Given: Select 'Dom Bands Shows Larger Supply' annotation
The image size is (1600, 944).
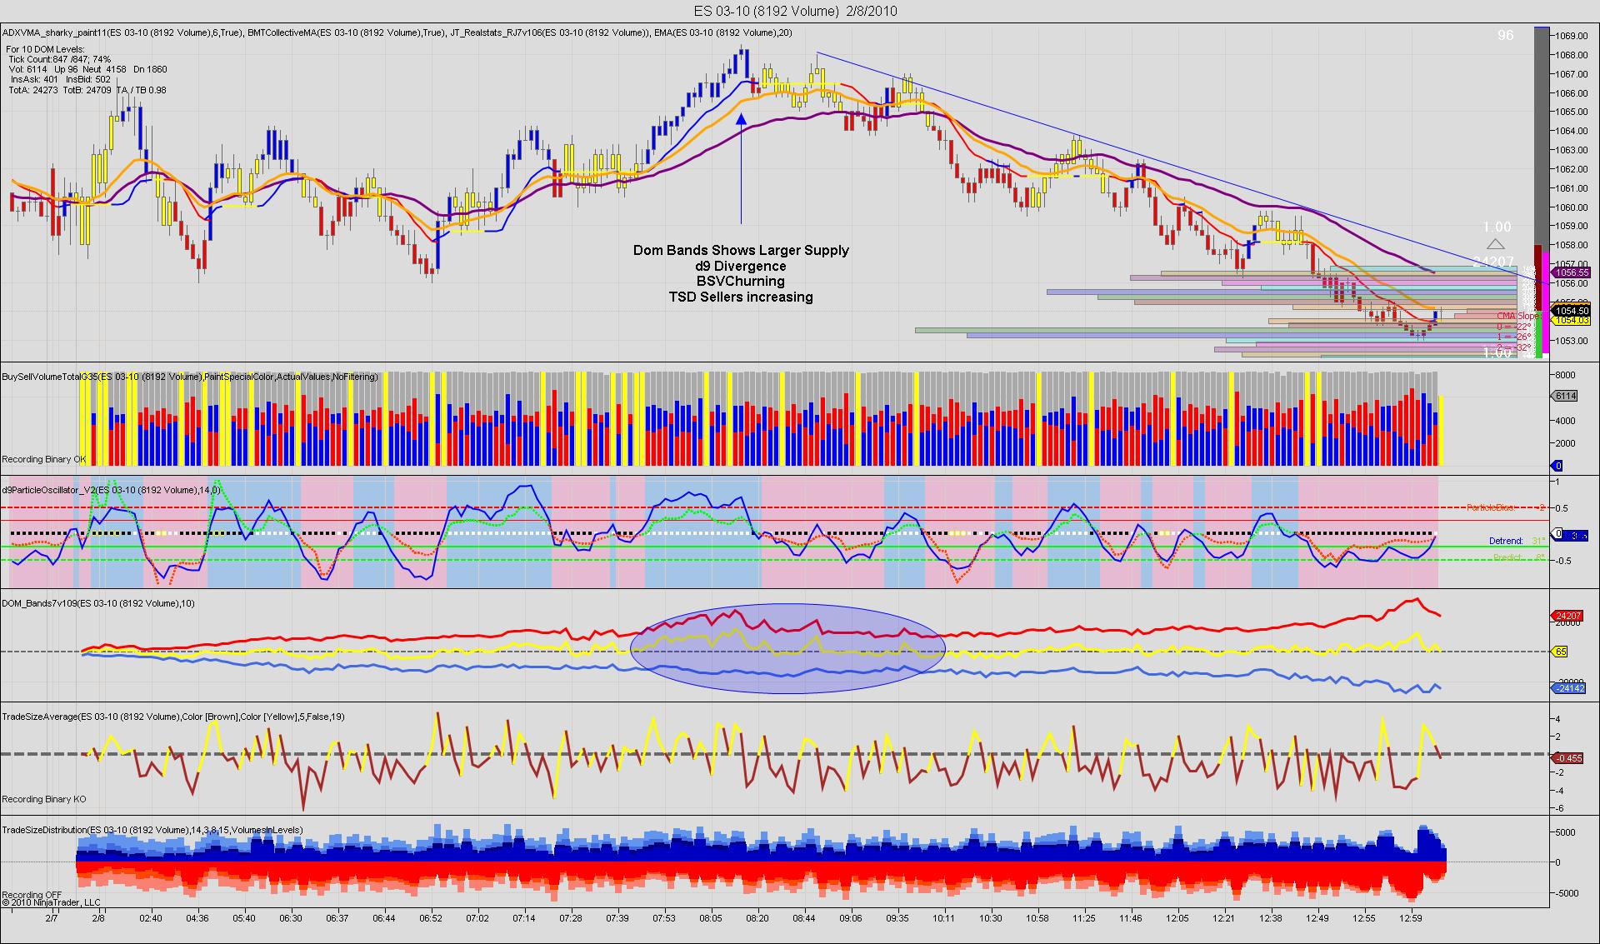Looking at the screenshot, I should coord(741,250).
